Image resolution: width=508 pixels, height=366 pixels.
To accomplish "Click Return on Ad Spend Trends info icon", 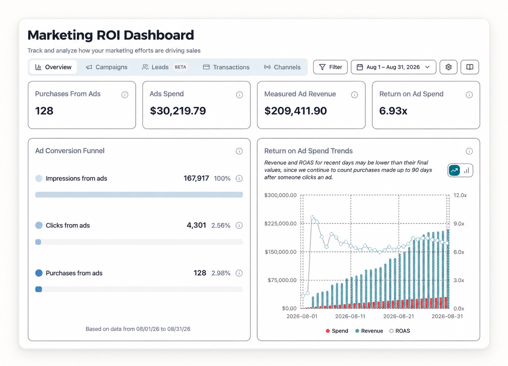I will click(x=469, y=151).
